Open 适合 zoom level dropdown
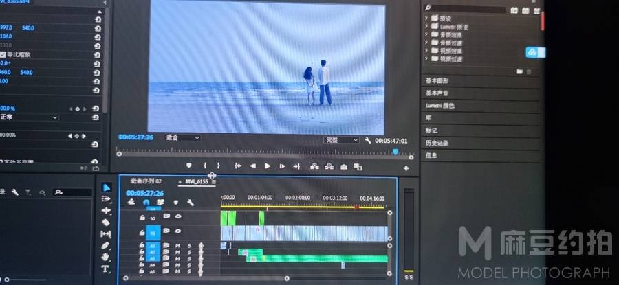This screenshot has width=619, height=285. pyautogui.click(x=182, y=137)
